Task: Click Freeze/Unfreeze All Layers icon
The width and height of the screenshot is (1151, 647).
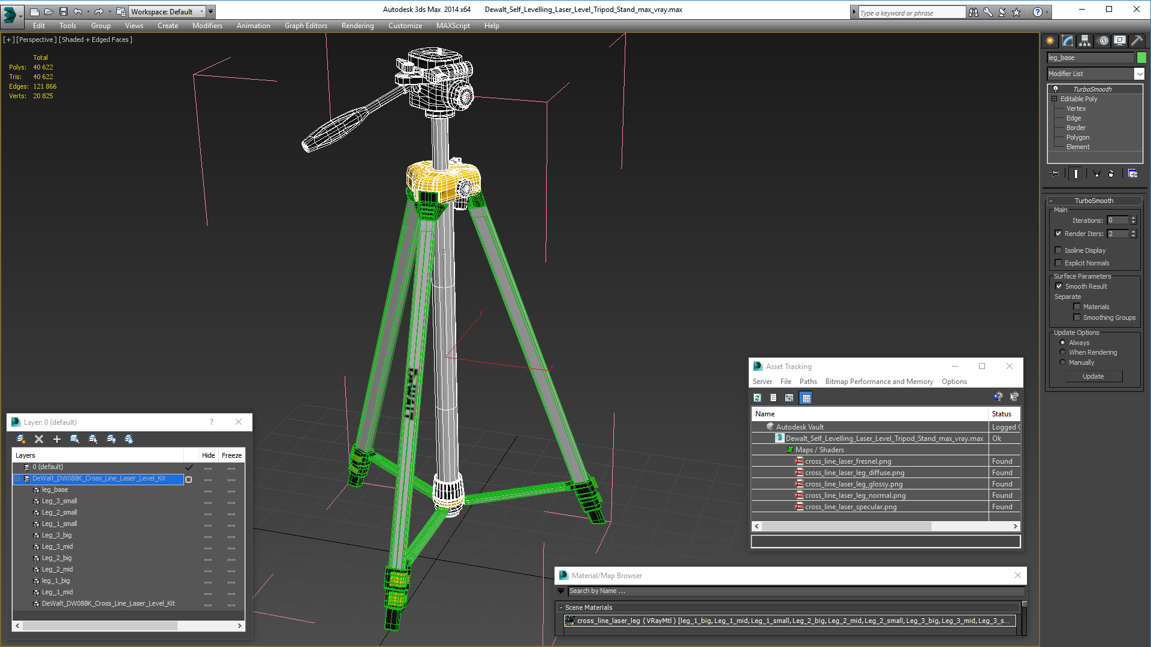Action: [x=129, y=439]
